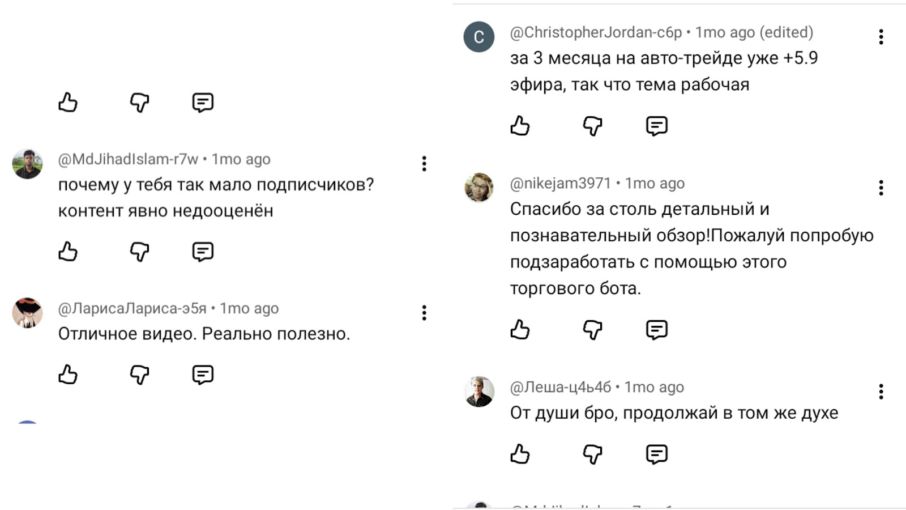Dislike the comment about авто-трейде
This screenshot has width=906, height=510.
click(592, 126)
